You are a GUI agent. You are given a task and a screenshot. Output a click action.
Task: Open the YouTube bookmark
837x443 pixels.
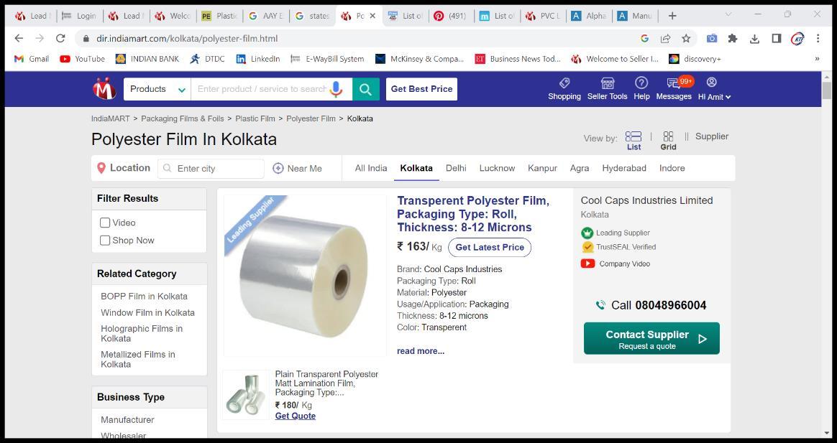[x=82, y=59]
